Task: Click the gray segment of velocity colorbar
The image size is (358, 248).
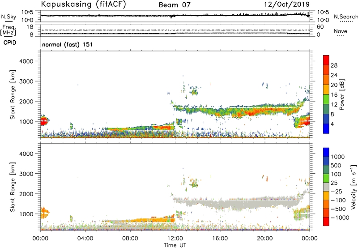Action: pos(326,187)
